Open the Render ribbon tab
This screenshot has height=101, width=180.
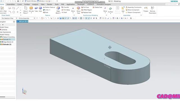(49, 4)
